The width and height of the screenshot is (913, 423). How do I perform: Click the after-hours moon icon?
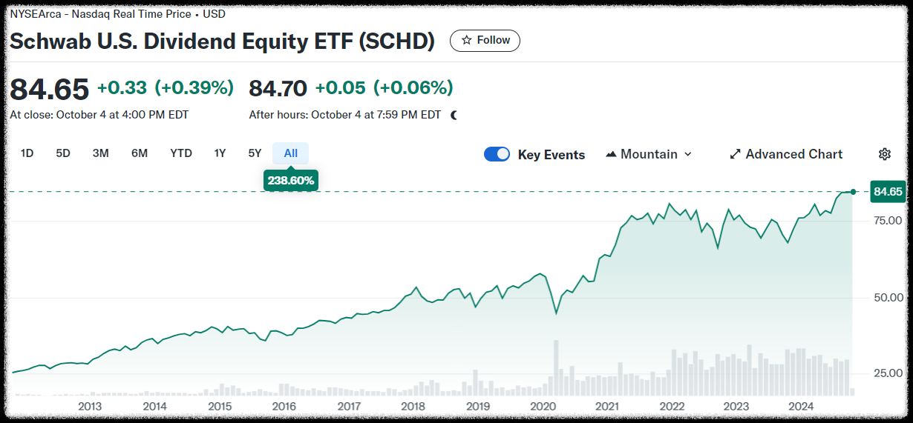(454, 115)
